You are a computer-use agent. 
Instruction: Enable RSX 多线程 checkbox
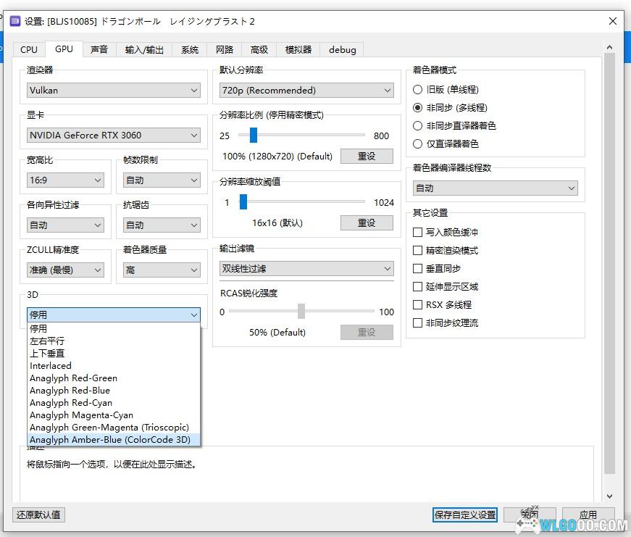417,305
